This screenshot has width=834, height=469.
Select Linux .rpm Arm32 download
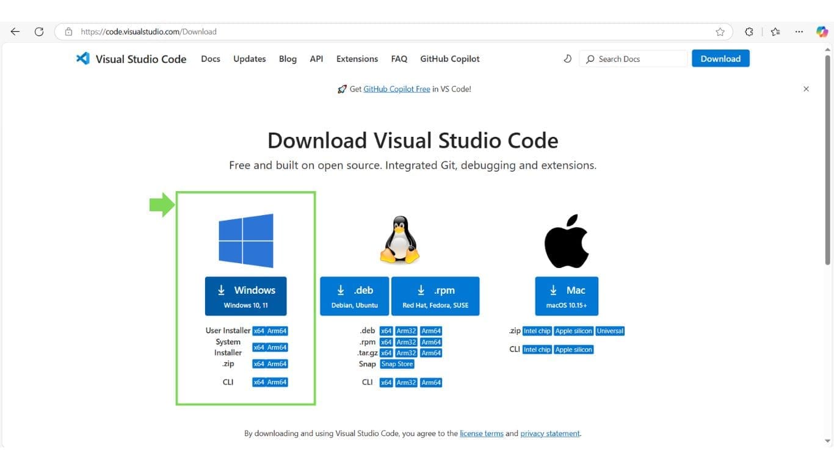pos(406,342)
